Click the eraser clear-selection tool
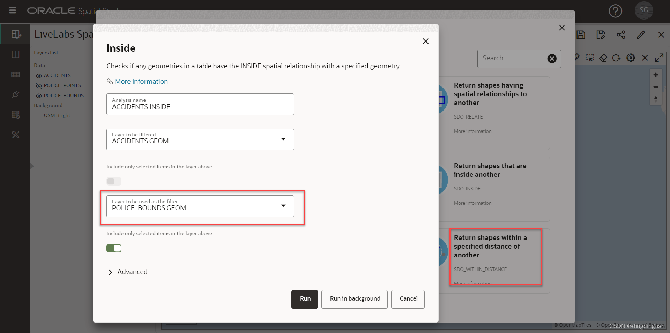Image resolution: width=670 pixels, height=333 pixels. coord(603,58)
